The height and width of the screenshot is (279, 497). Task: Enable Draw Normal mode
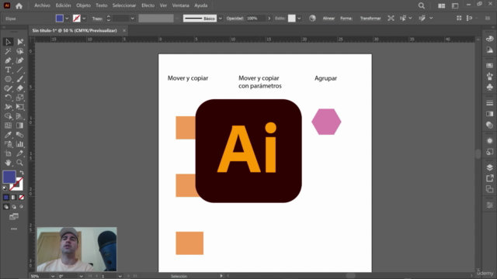click(6, 207)
